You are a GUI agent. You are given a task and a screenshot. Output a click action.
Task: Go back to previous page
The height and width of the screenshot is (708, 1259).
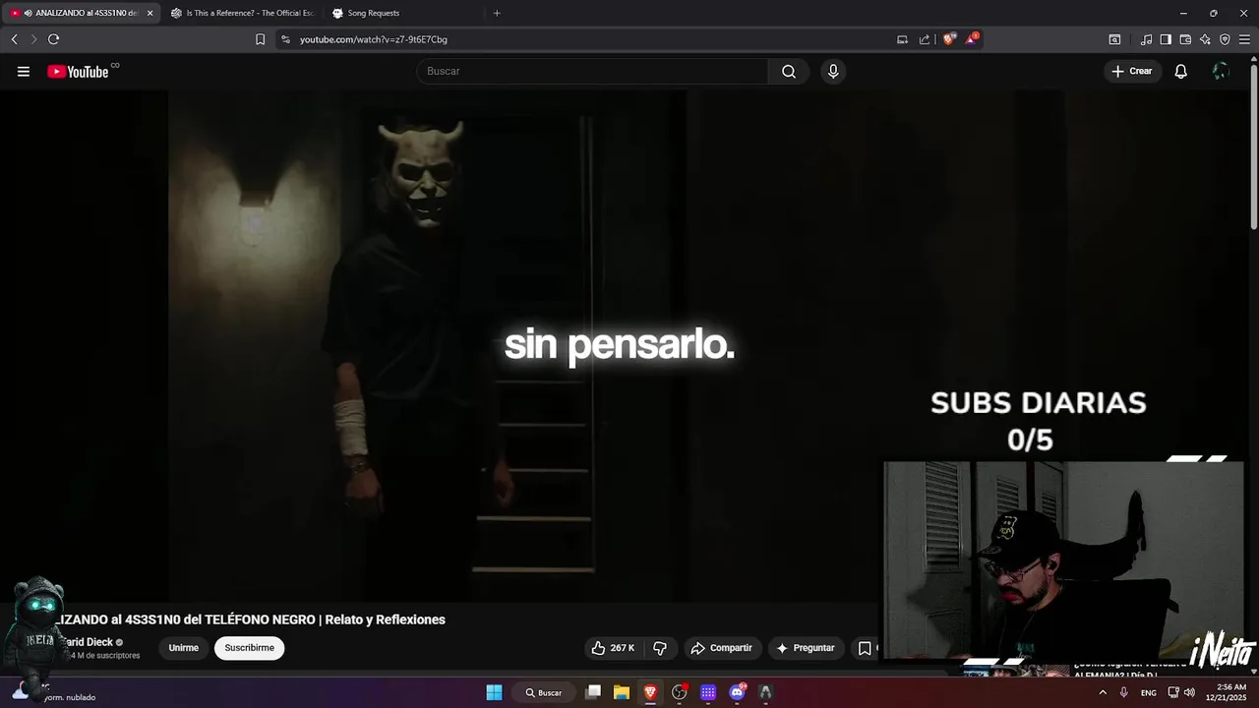[14, 39]
